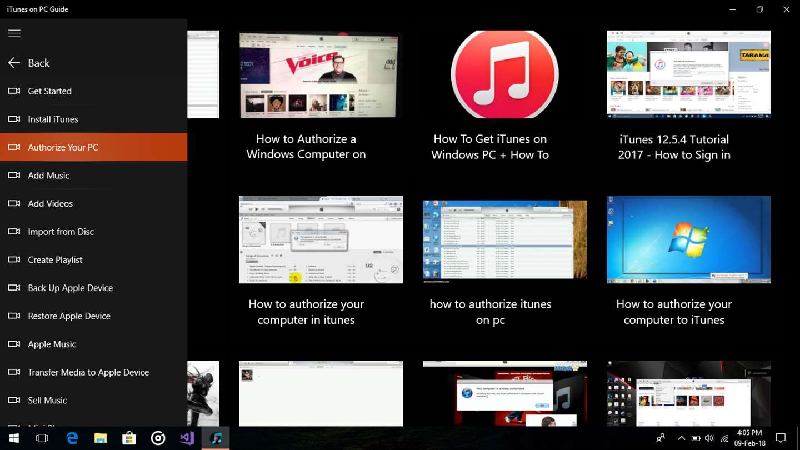Click the video icon beside Add Music
Viewport: 800px width, 450px height.
14,176
